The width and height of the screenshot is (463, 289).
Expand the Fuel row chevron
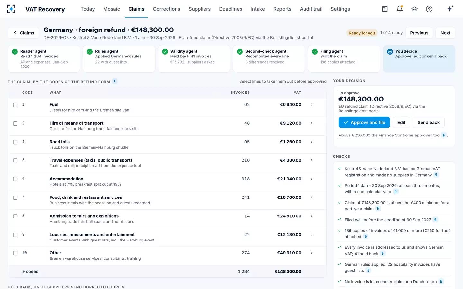[x=311, y=105]
